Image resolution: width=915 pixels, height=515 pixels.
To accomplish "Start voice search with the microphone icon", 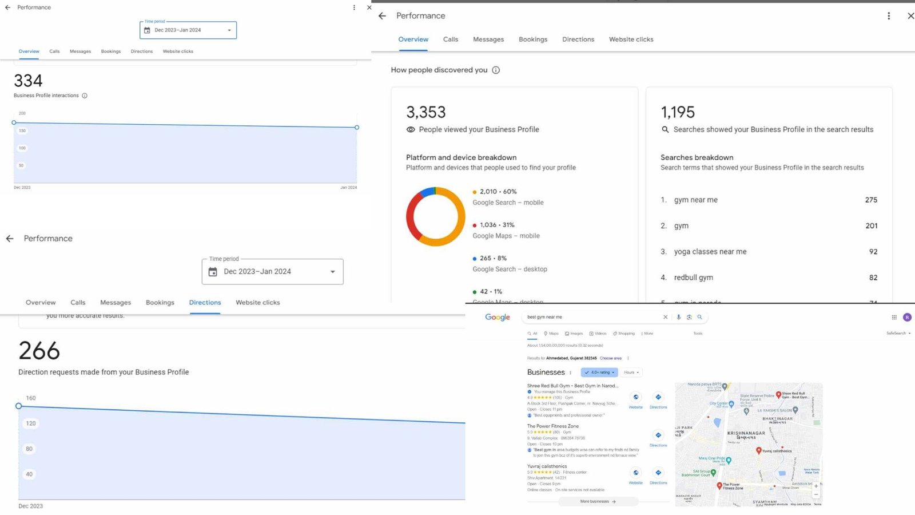I will click(x=679, y=317).
